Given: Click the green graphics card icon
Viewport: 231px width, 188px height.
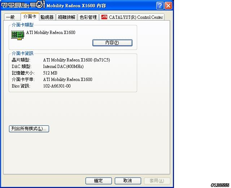Looking at the screenshot, I should 18,35.
